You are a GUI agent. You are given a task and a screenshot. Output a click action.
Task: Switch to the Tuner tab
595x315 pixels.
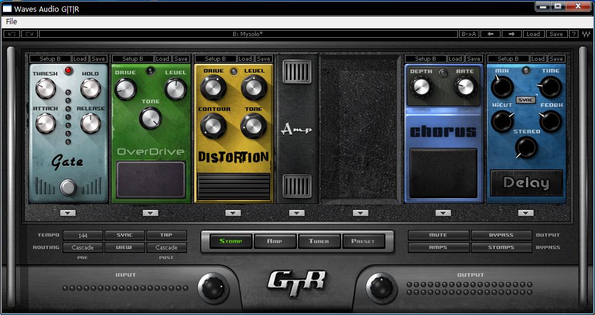(319, 241)
